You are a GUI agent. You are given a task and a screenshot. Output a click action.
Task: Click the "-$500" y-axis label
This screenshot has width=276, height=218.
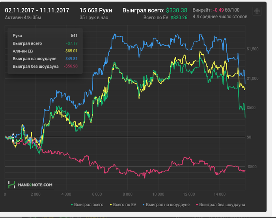pos(252,167)
